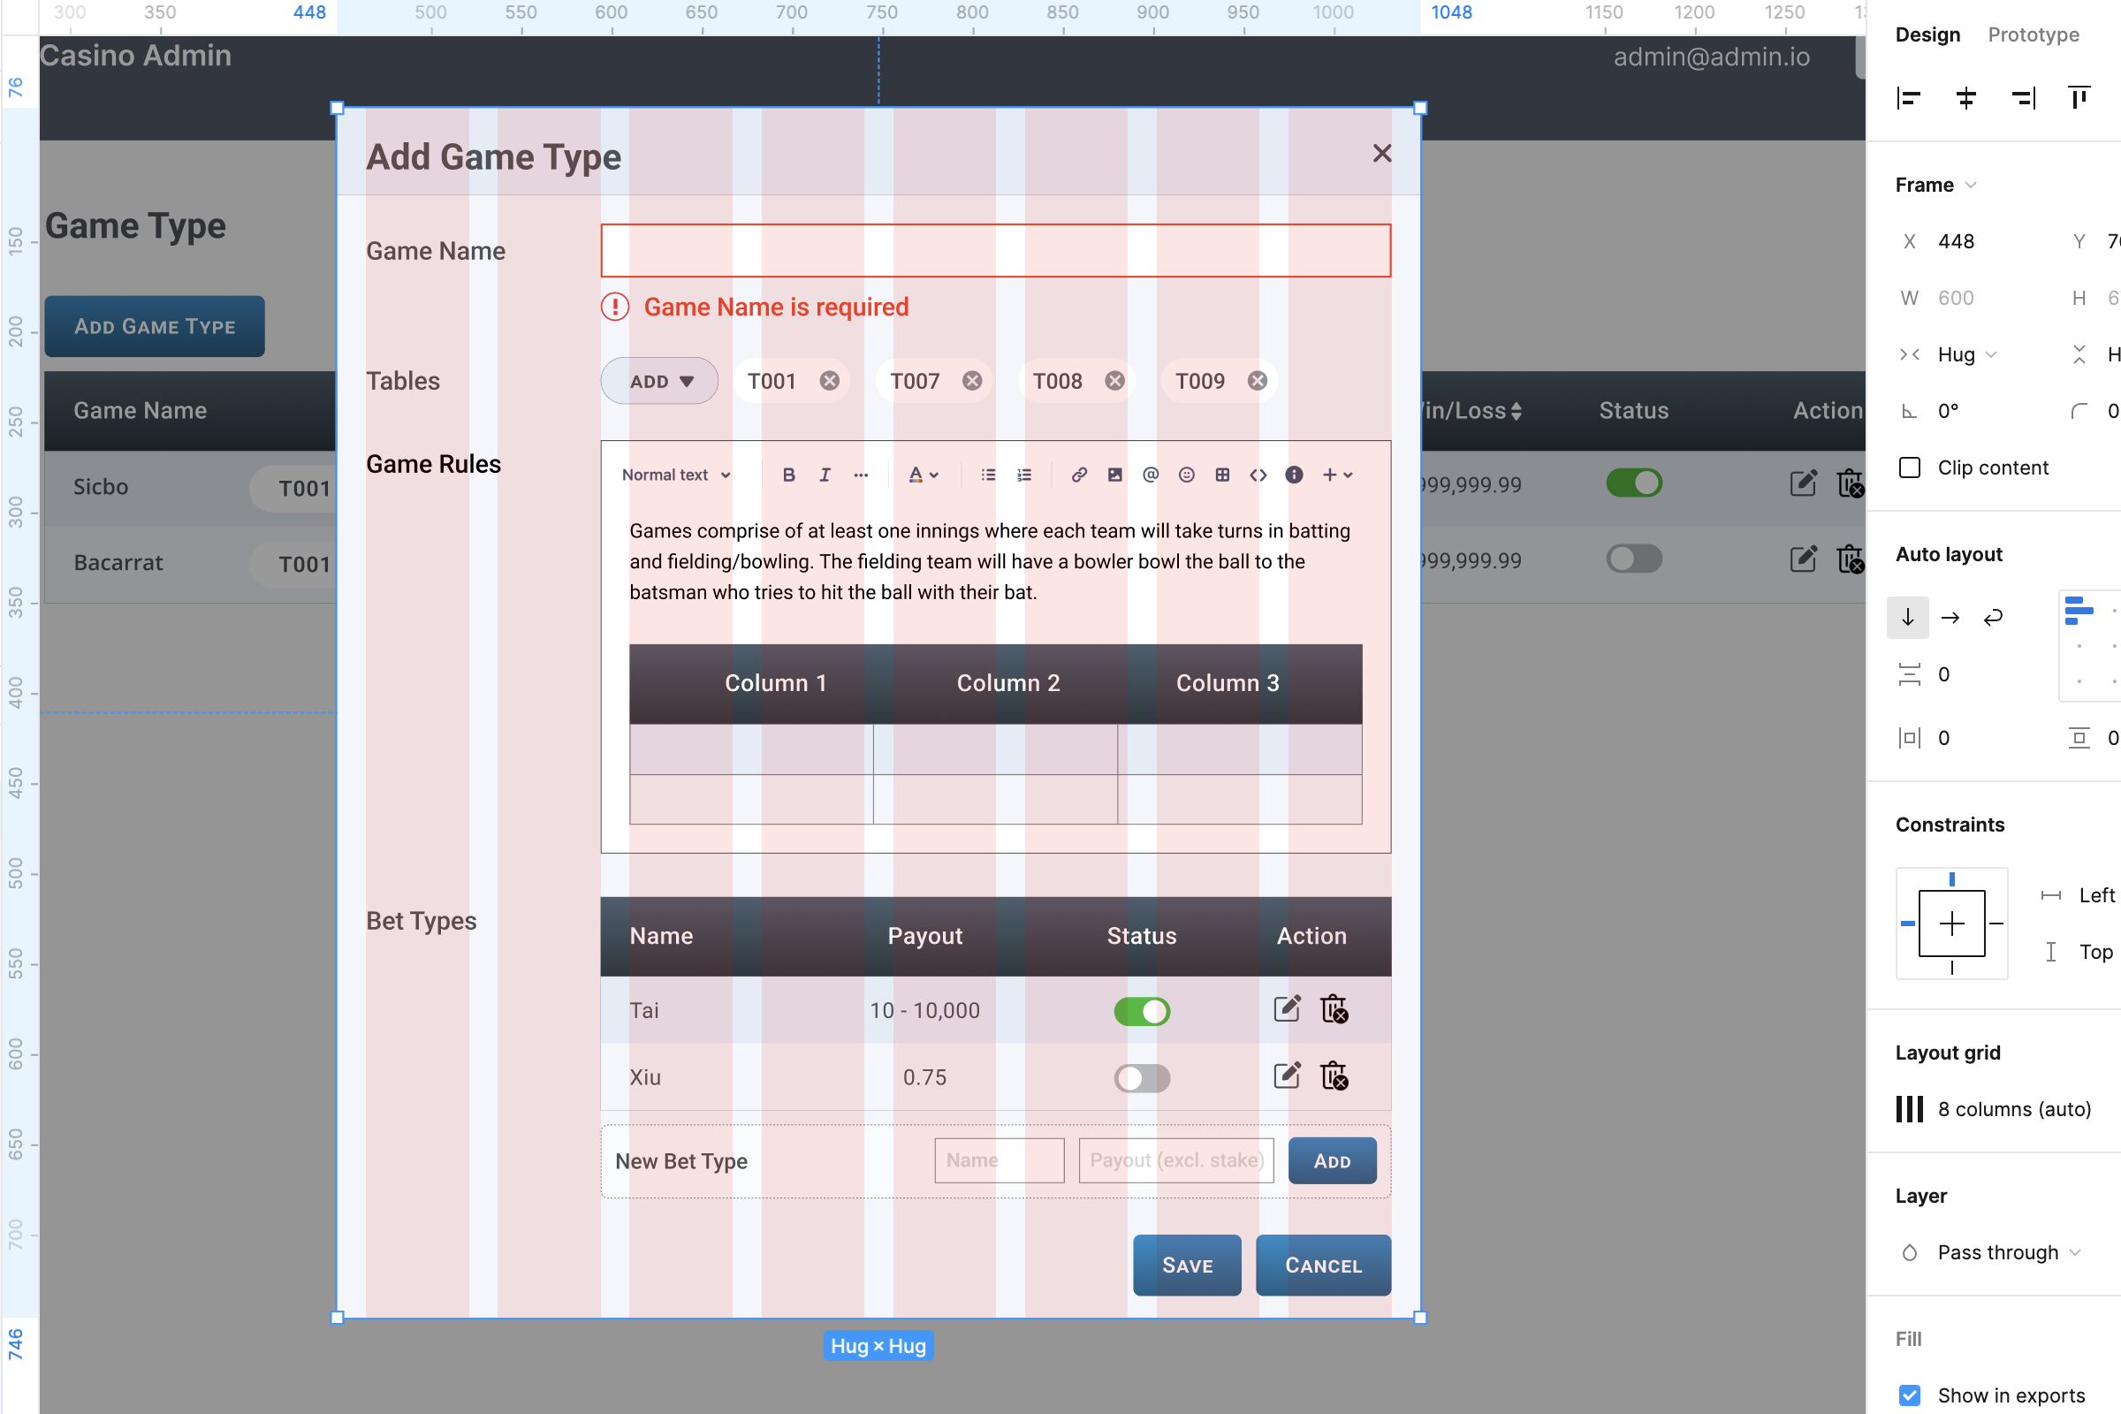
Task: Click the Name field under New Bet Type
Action: pos(998,1160)
